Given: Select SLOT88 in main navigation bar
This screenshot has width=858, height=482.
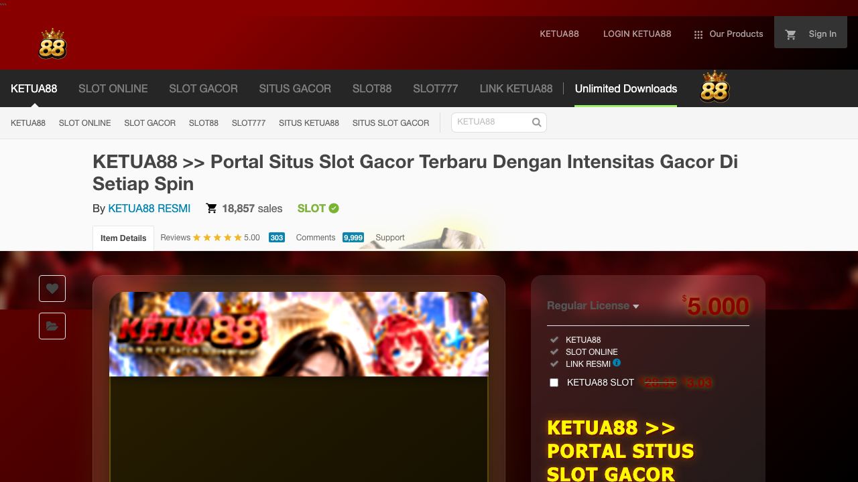Looking at the screenshot, I should coord(372,88).
